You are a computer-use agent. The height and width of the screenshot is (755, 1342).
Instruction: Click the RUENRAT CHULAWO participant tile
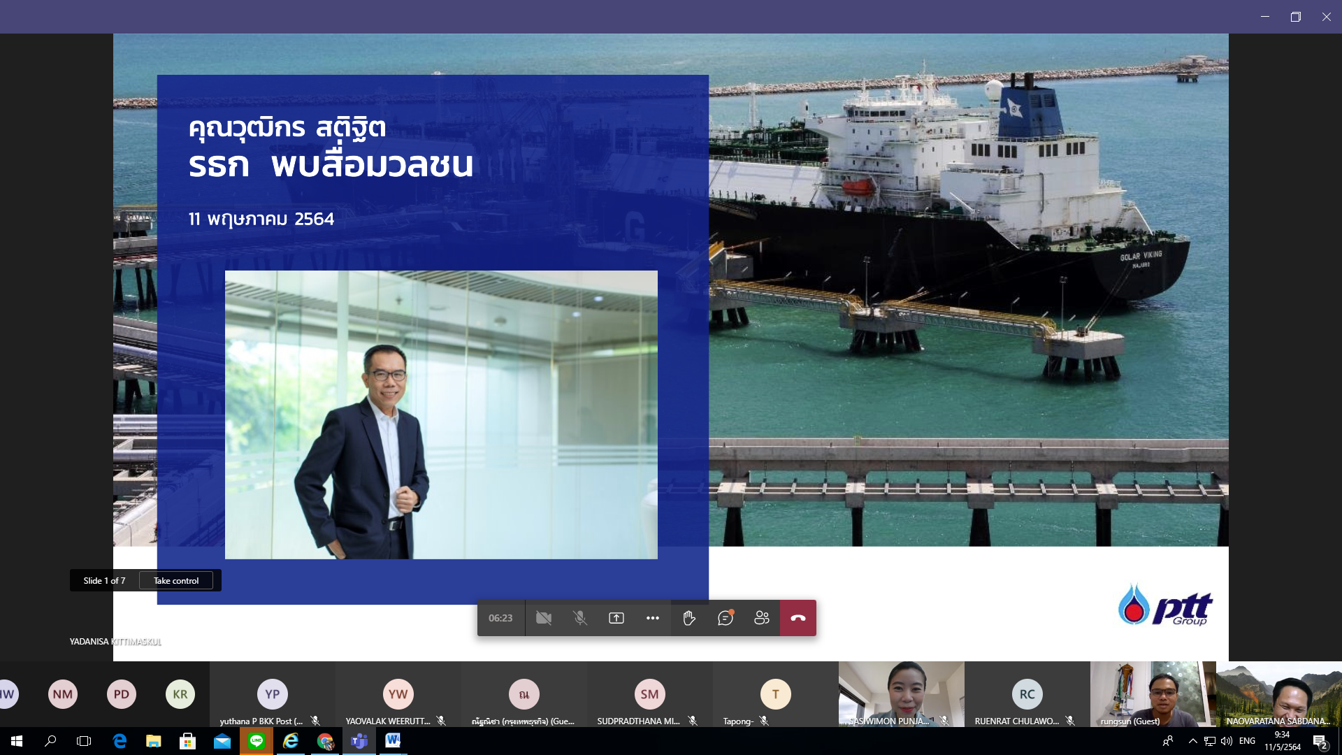1027,694
